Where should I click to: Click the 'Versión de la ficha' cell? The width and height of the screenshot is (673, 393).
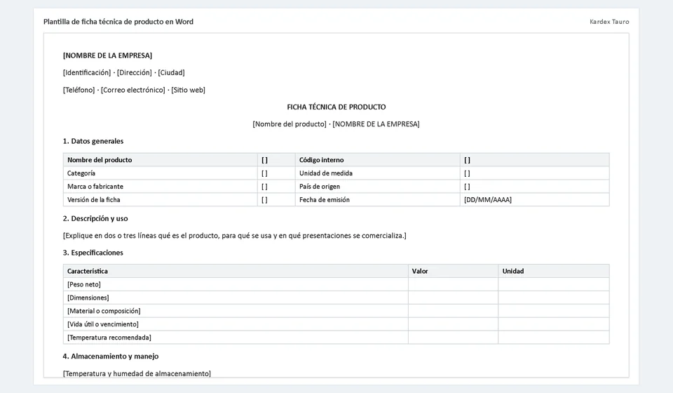(x=161, y=200)
